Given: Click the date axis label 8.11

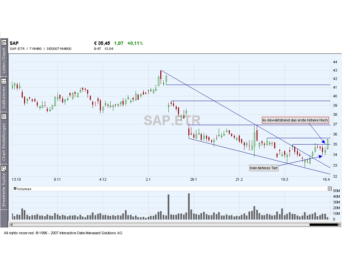Looking at the screenshot, I should [57, 179].
